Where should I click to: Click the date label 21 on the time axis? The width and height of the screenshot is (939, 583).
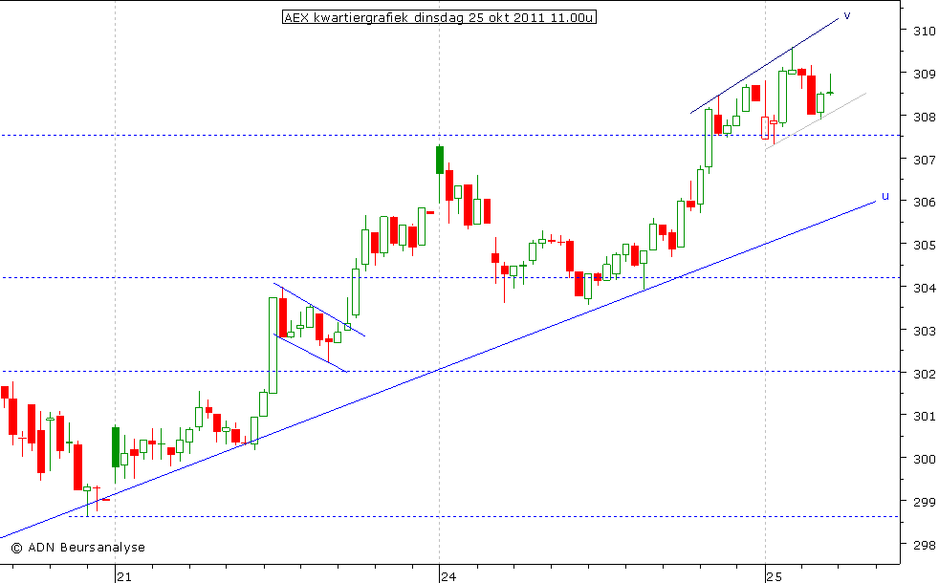coord(123,576)
